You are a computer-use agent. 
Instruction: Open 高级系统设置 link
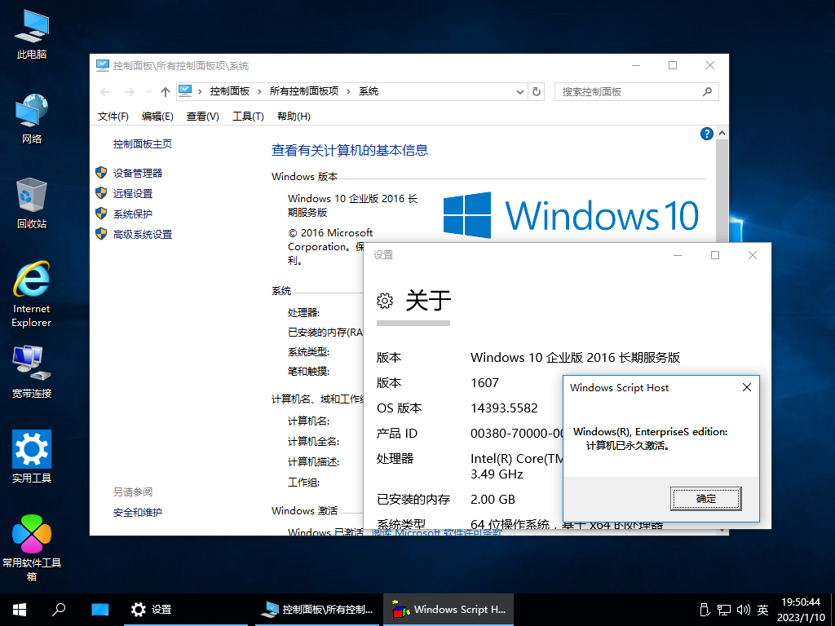coord(143,234)
